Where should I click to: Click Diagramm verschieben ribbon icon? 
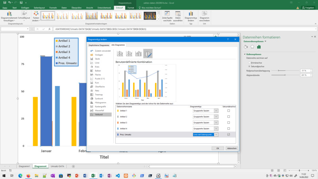click(204, 14)
